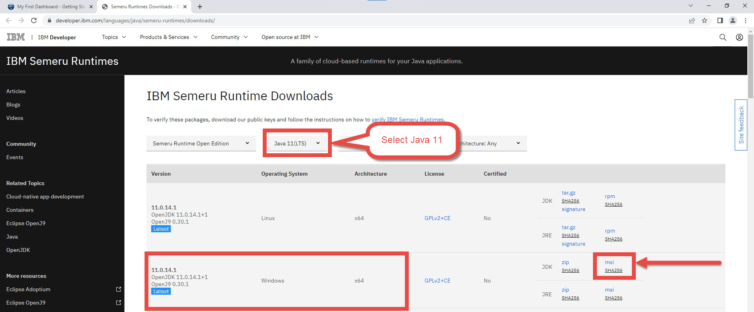Expand the Products & Services menu

pos(169,37)
